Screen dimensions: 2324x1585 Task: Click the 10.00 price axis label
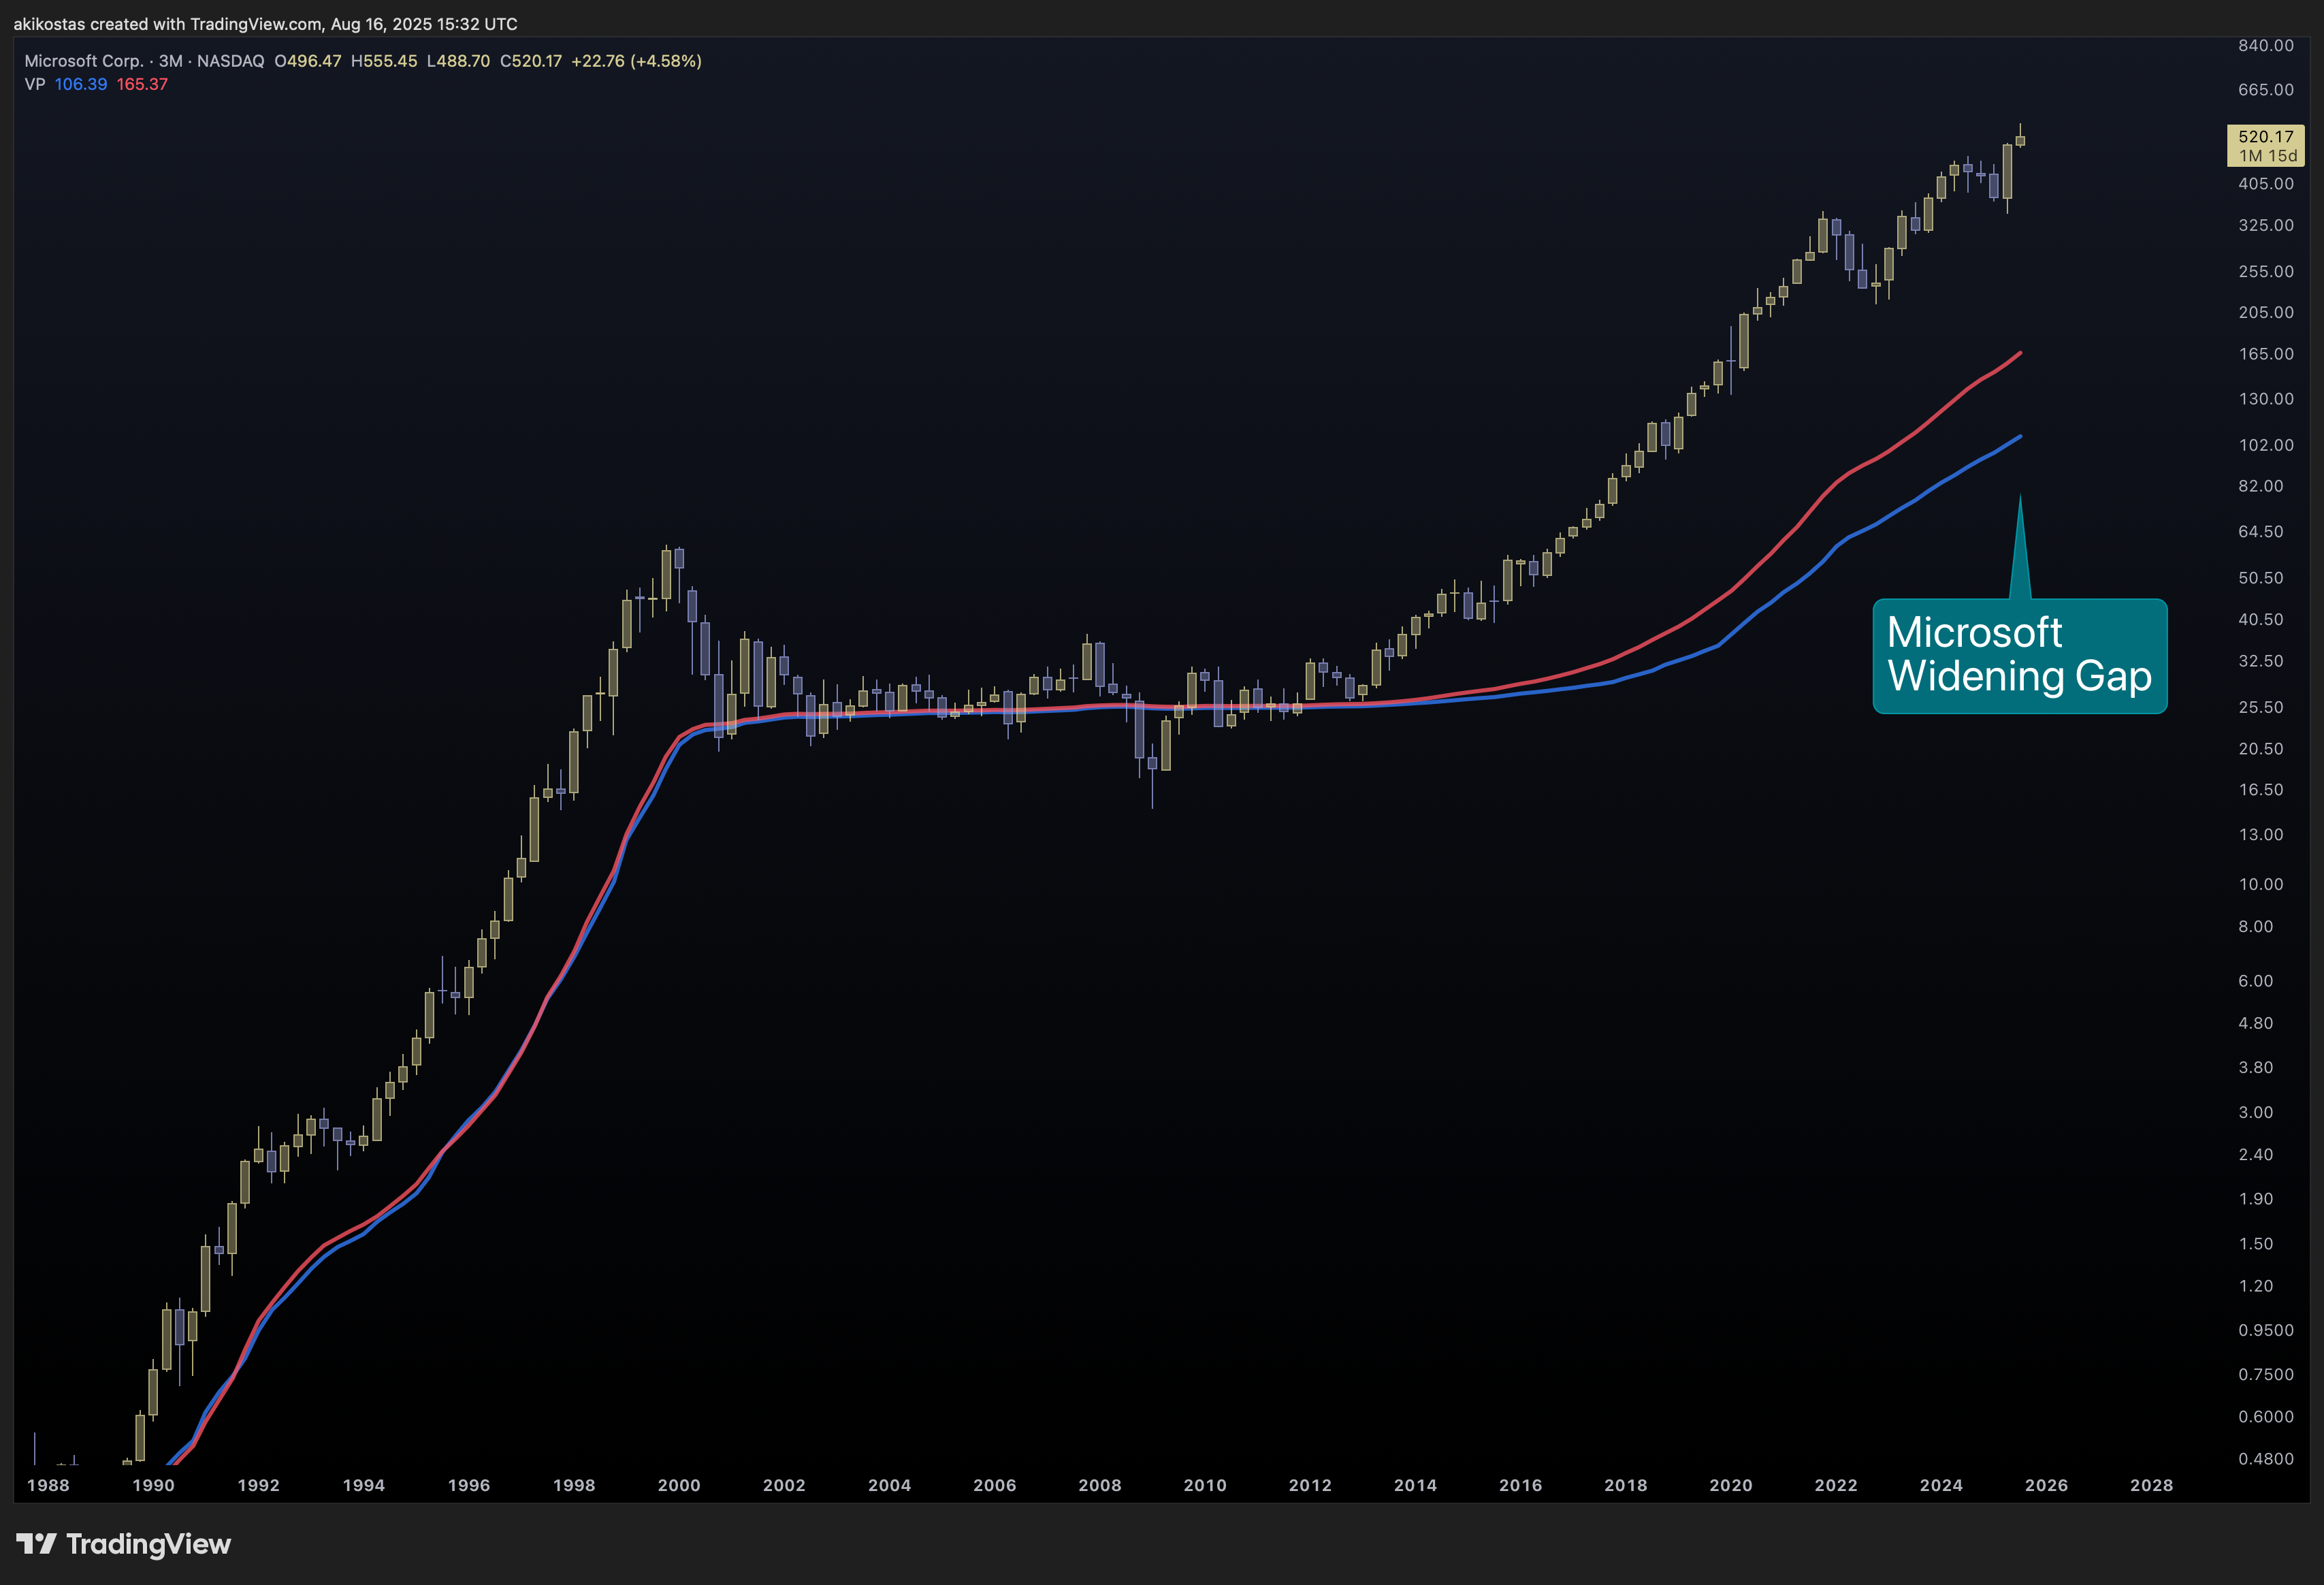tap(2261, 884)
